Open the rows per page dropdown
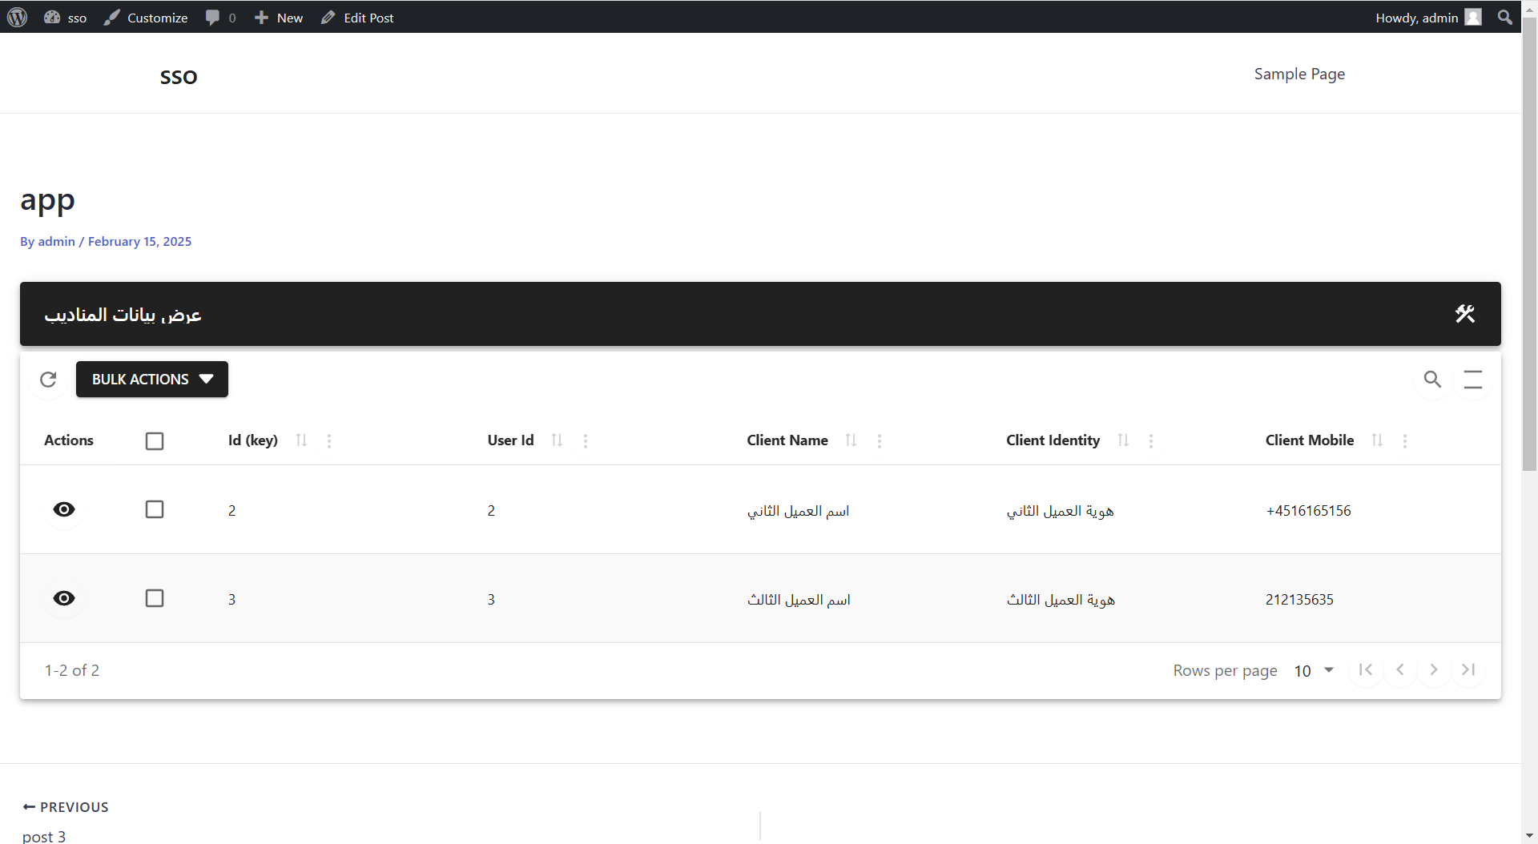 point(1314,670)
